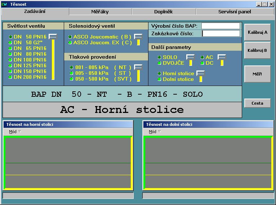Click the green LED beside DN 50 PN16
This screenshot has width=276, height=205.
(11, 37)
